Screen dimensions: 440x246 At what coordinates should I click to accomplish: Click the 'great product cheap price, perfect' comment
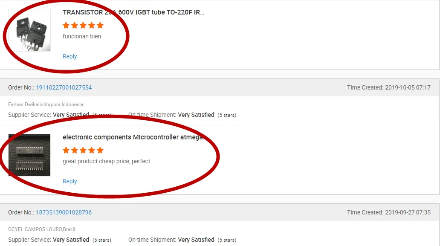[106, 161]
